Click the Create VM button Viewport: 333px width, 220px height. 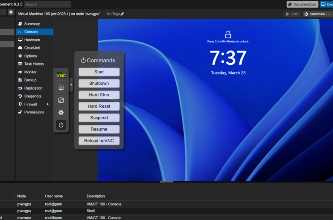click(327, 4)
